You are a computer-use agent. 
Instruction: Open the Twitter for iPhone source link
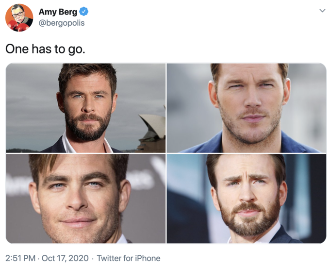pos(129,258)
